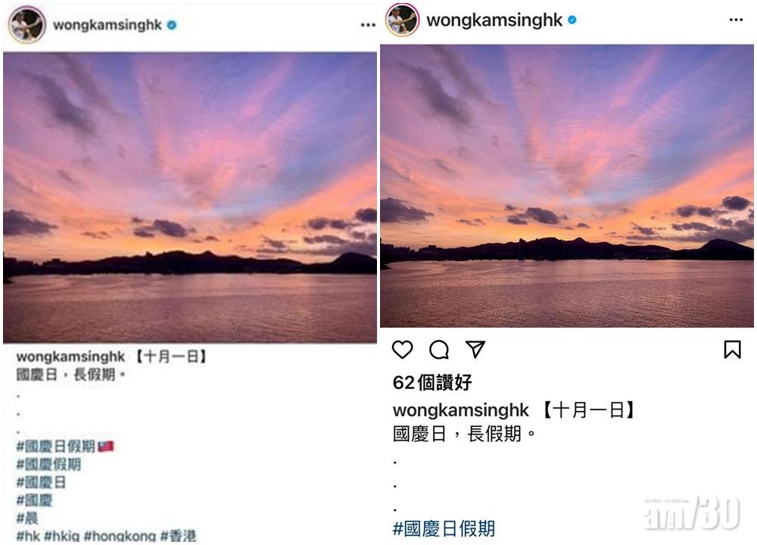The image size is (757, 545).
Task: Open blue #國慶日假期 hashtag on right post
Action: (x=444, y=528)
